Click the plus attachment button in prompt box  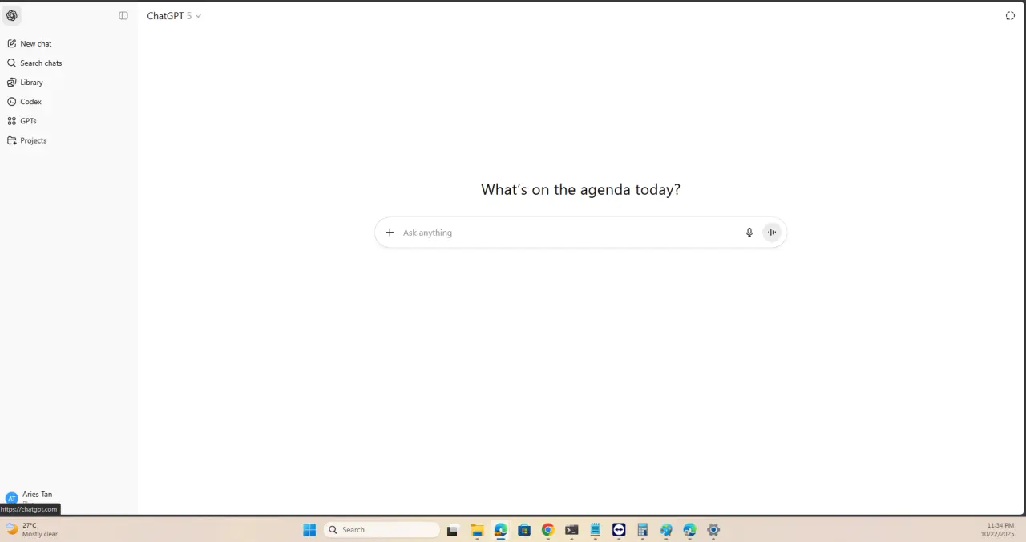pos(390,233)
